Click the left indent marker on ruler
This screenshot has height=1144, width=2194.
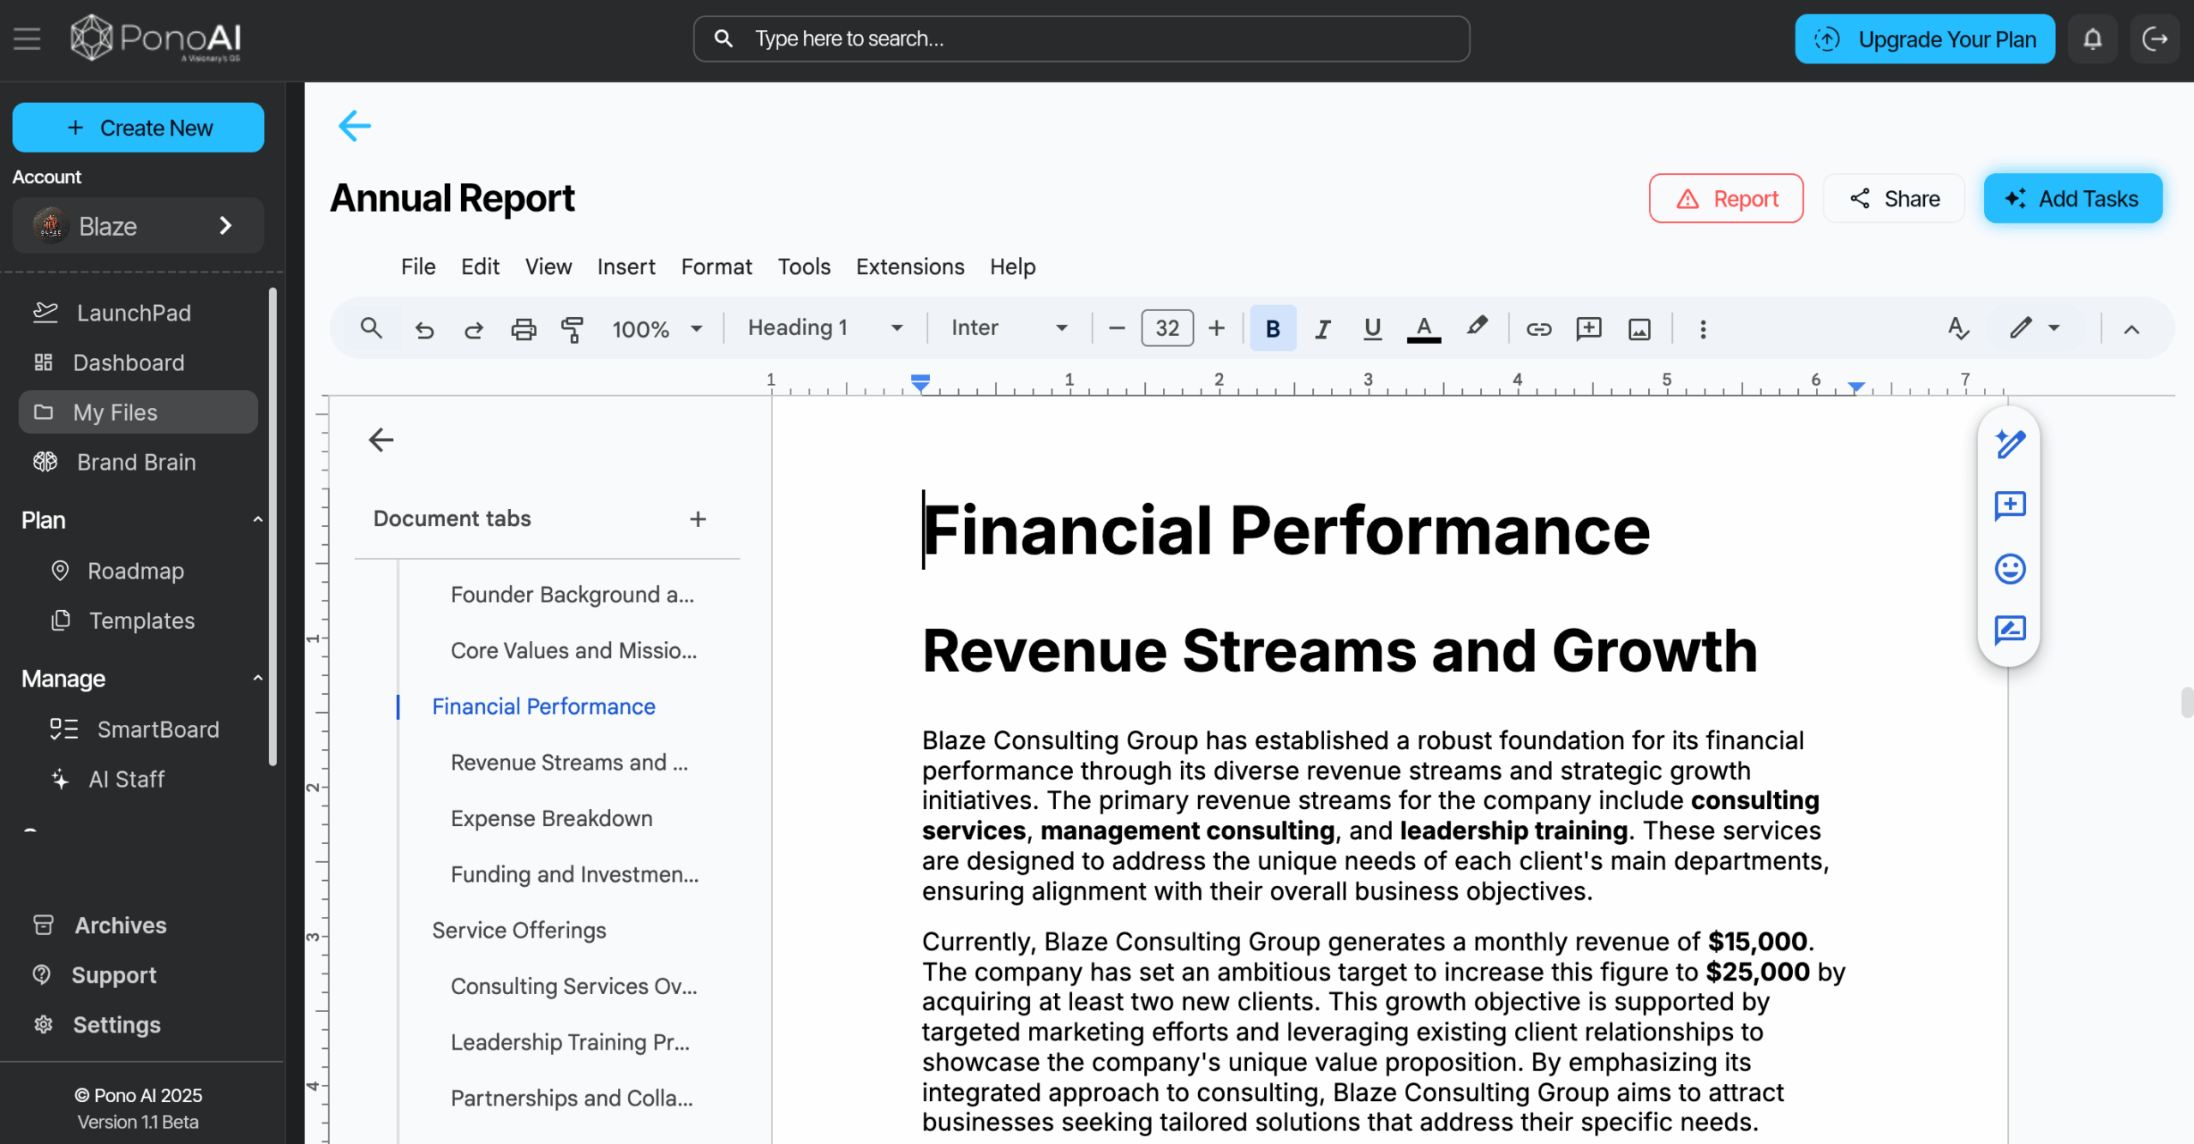pos(920,383)
